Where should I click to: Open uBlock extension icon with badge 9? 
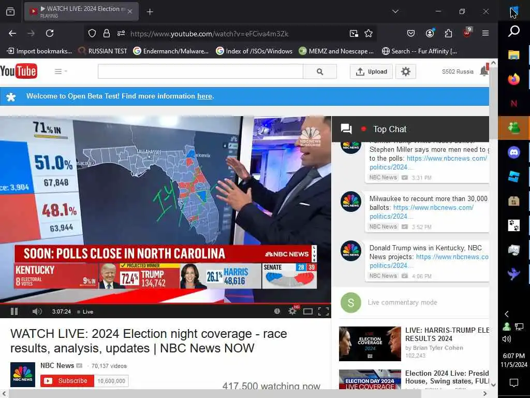tap(467, 33)
